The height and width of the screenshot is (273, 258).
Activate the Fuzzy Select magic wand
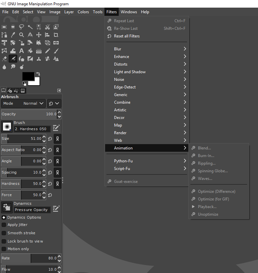pyautogui.click(x=30, y=27)
